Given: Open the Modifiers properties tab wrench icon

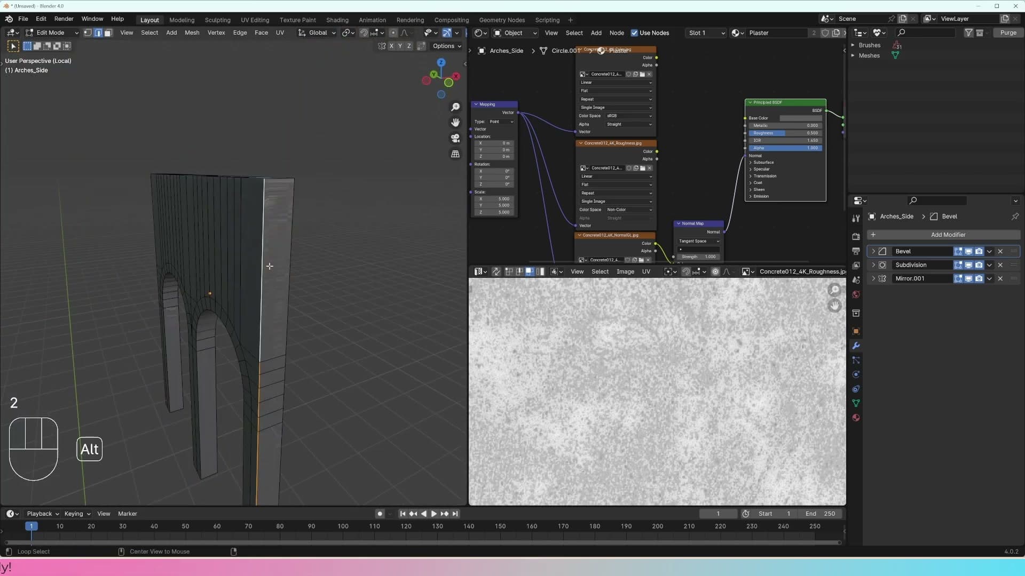Looking at the screenshot, I should point(856,346).
